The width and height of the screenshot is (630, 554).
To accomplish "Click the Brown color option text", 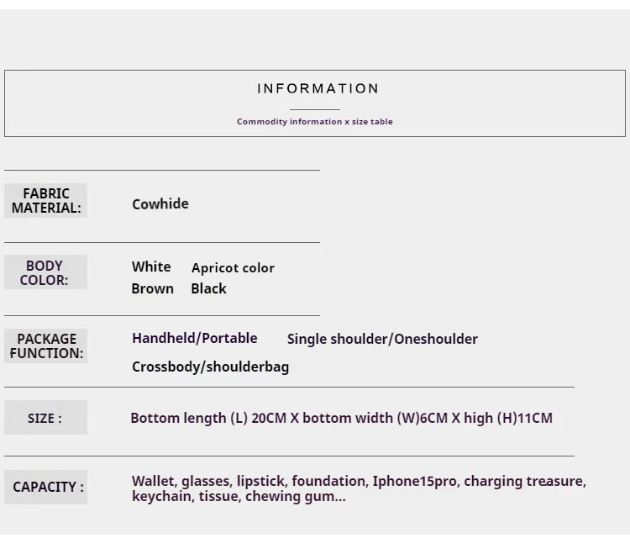I will click(152, 288).
